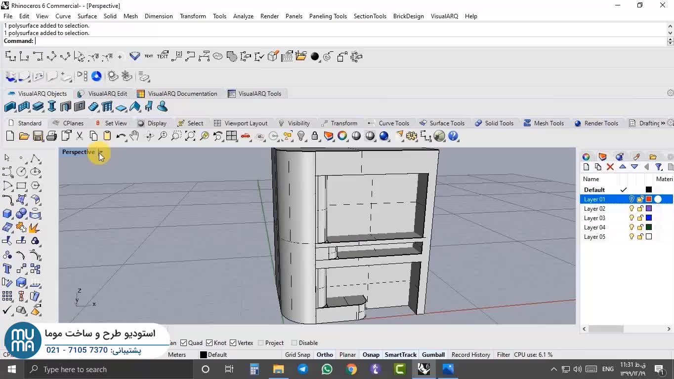
Task: Select the Box solid tool
Action: (7, 214)
